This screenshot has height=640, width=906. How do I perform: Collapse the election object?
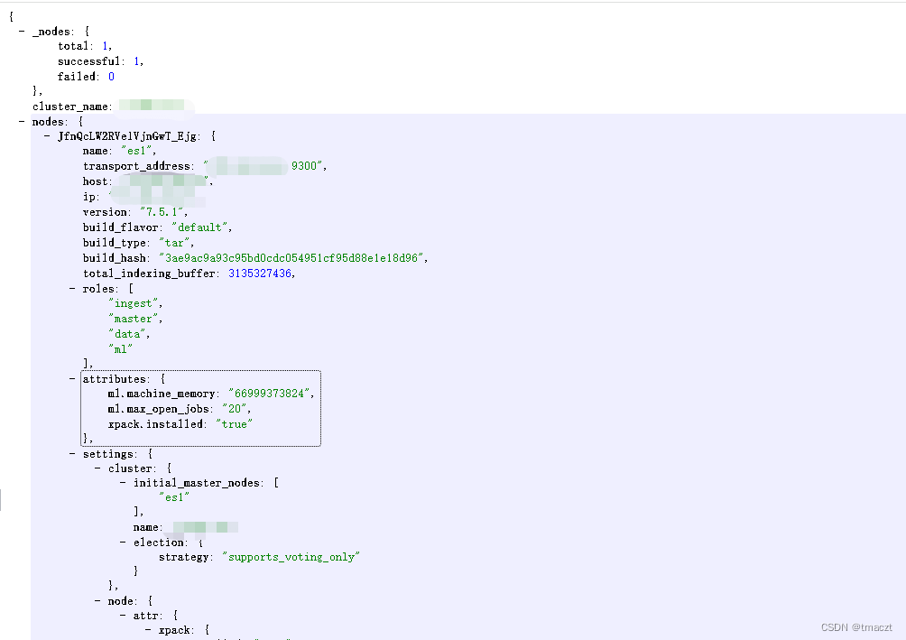pos(123,543)
